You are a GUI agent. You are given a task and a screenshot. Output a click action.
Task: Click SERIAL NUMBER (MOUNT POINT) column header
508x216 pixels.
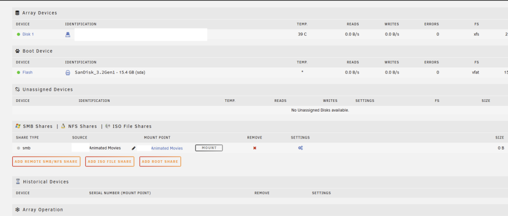[120, 193]
